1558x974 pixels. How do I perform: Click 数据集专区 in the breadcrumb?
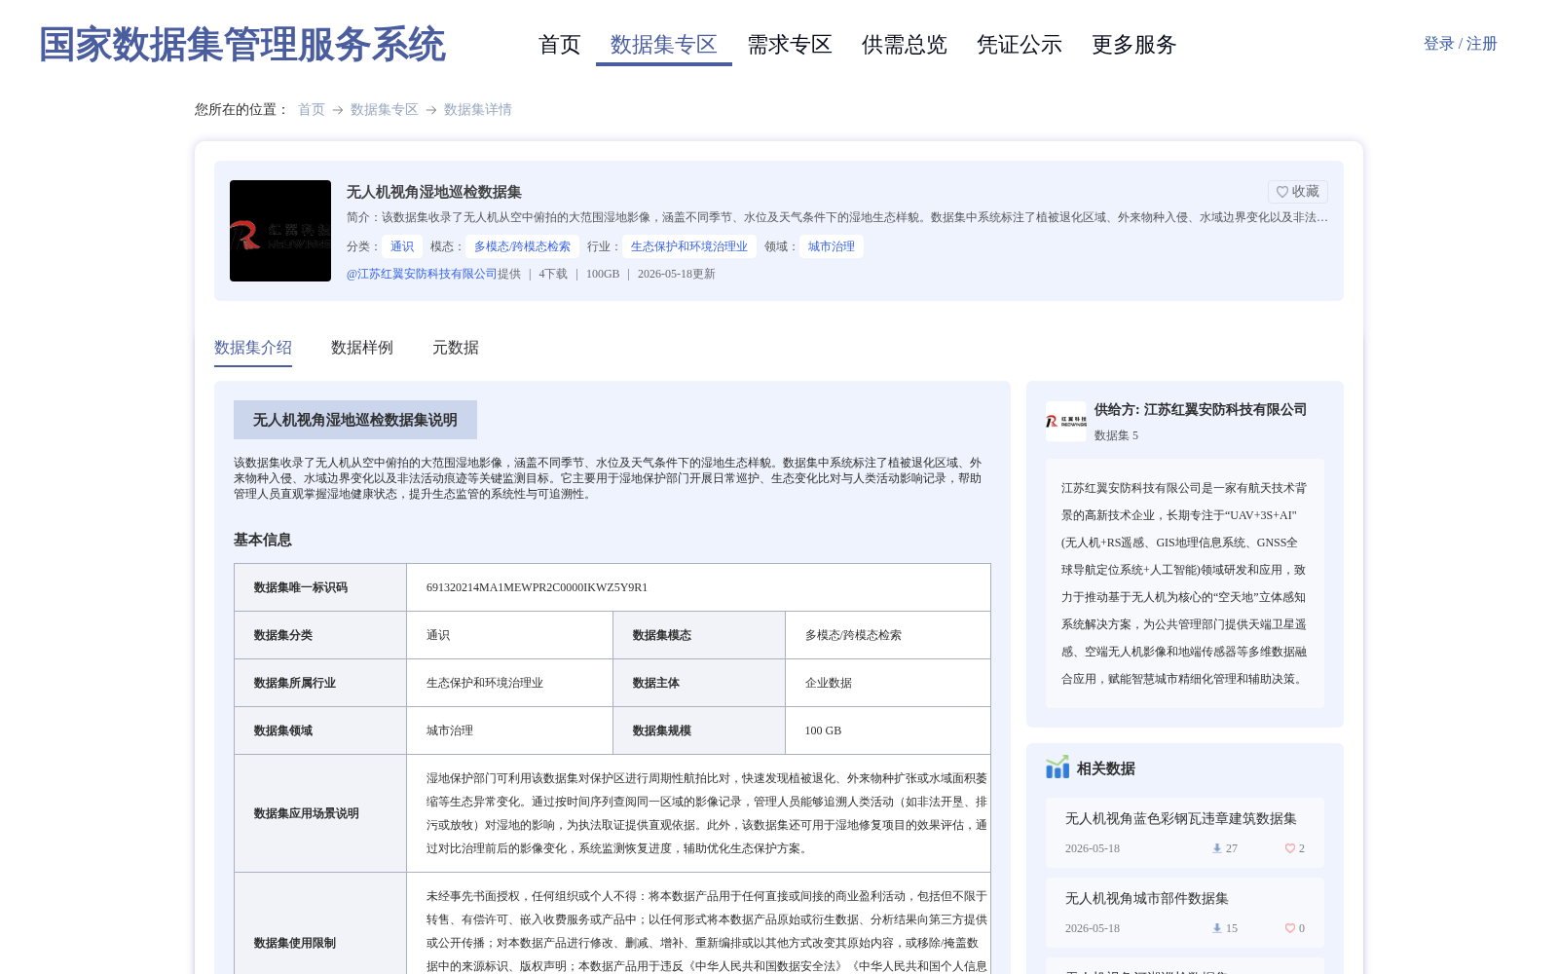click(x=385, y=110)
